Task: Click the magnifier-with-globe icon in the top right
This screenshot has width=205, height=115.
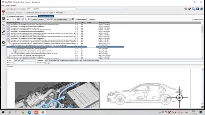Action: (x=193, y=9)
